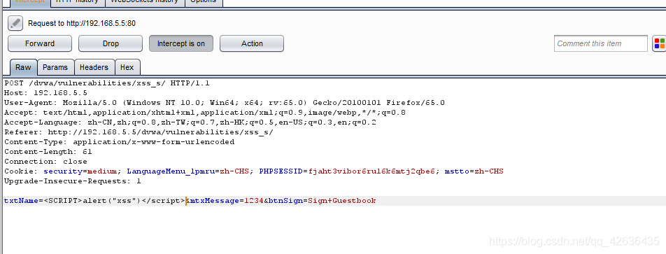666x254 pixels.
Task: Switch to the Raw tab
Action: (23, 67)
